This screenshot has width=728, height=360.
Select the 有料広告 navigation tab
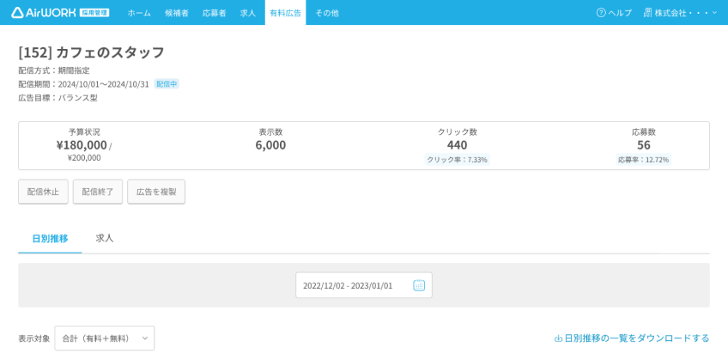[286, 13]
